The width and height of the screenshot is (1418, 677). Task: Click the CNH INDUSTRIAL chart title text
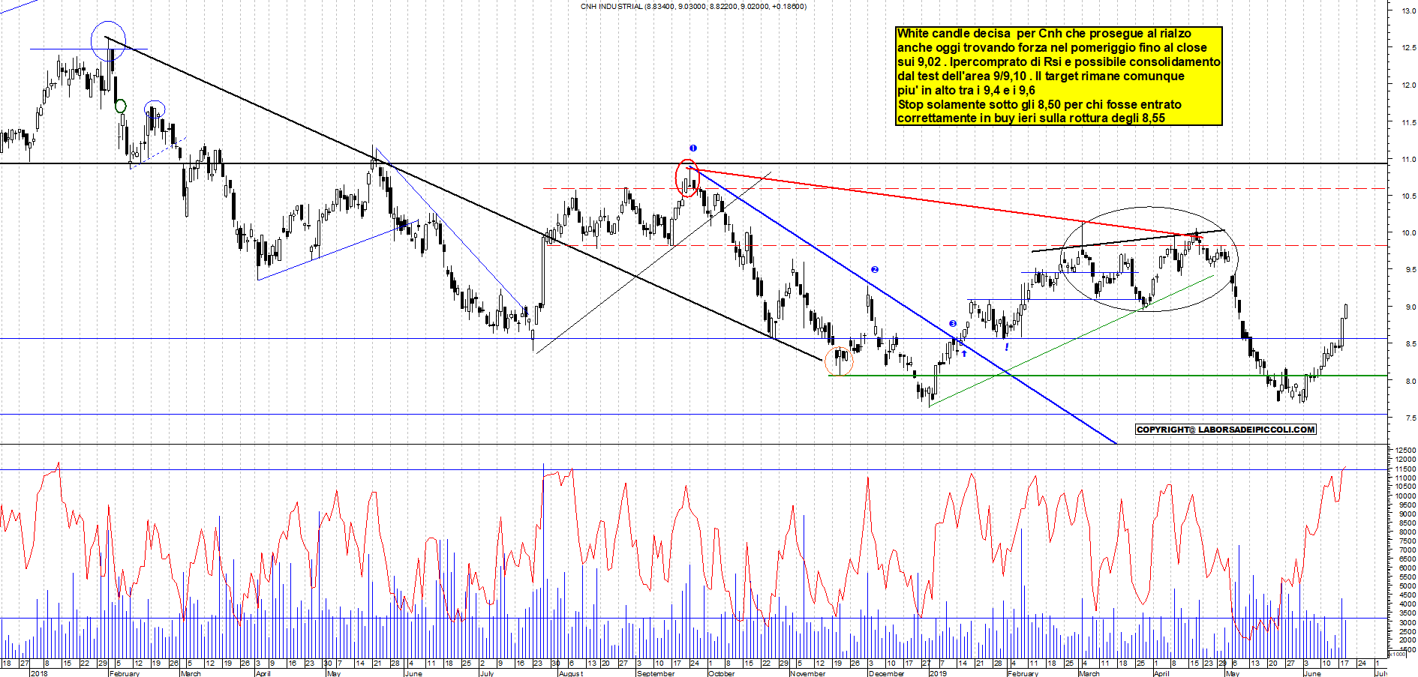coord(693,7)
